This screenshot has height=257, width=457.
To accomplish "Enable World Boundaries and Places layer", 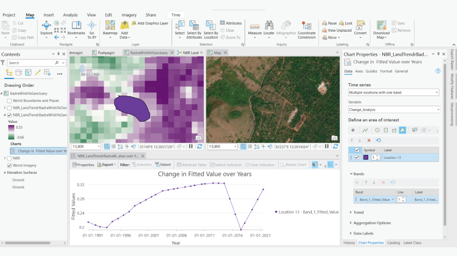I will (9, 101).
